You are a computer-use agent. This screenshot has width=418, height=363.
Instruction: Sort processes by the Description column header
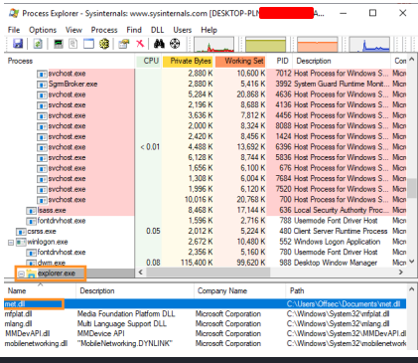click(x=342, y=61)
